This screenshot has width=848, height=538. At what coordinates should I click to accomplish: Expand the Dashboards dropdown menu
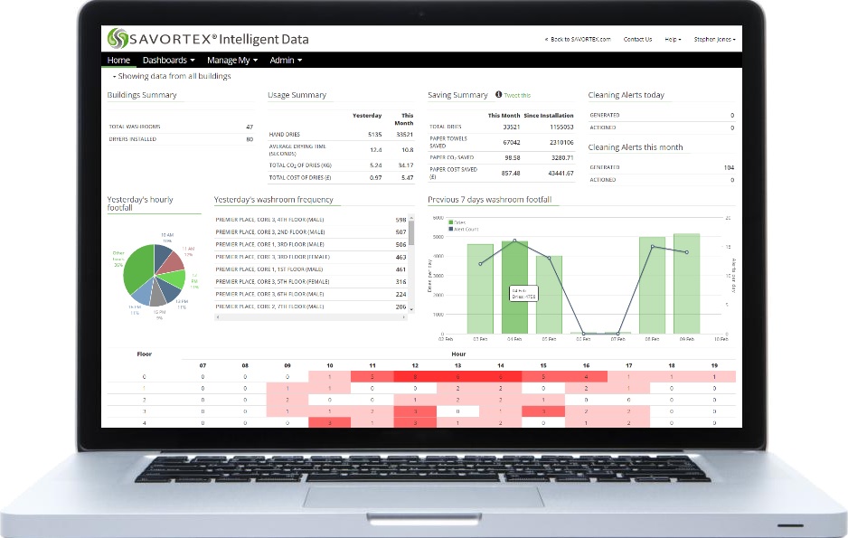[168, 60]
